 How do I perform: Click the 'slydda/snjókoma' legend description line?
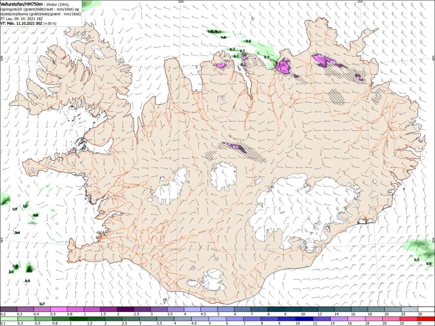[x=41, y=14]
